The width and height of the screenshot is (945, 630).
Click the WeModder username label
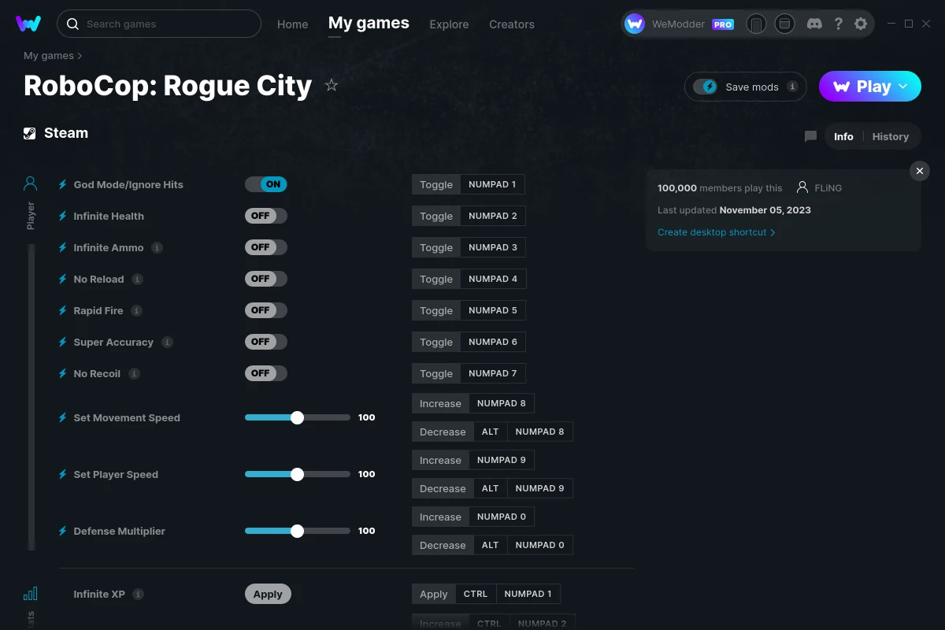[x=678, y=24]
